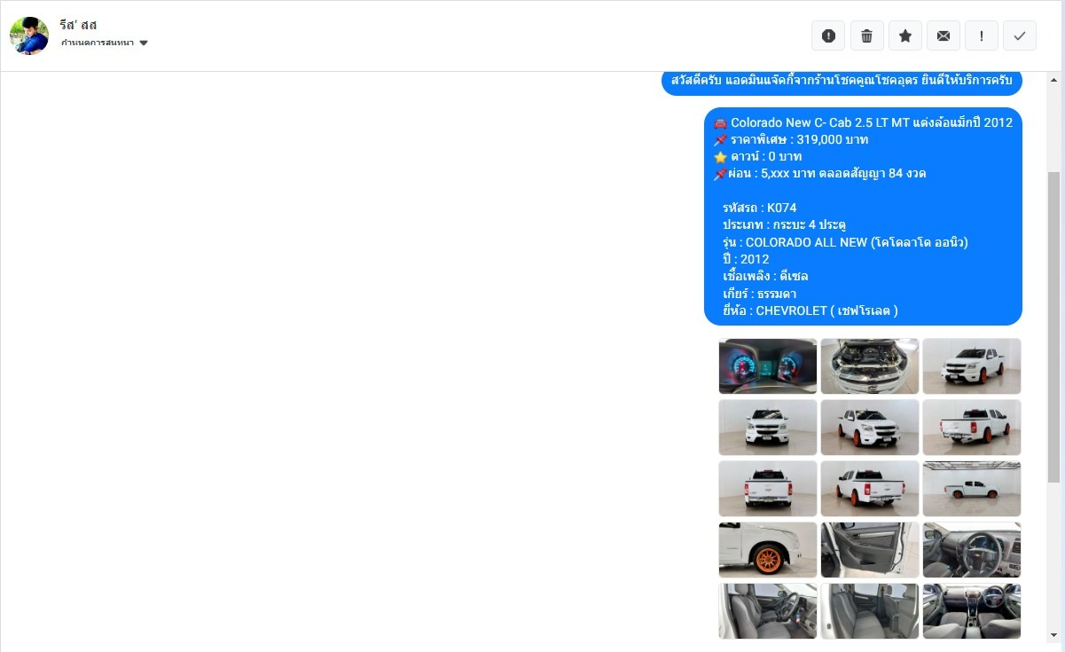Click the ปี : 2012 line

click(x=746, y=259)
